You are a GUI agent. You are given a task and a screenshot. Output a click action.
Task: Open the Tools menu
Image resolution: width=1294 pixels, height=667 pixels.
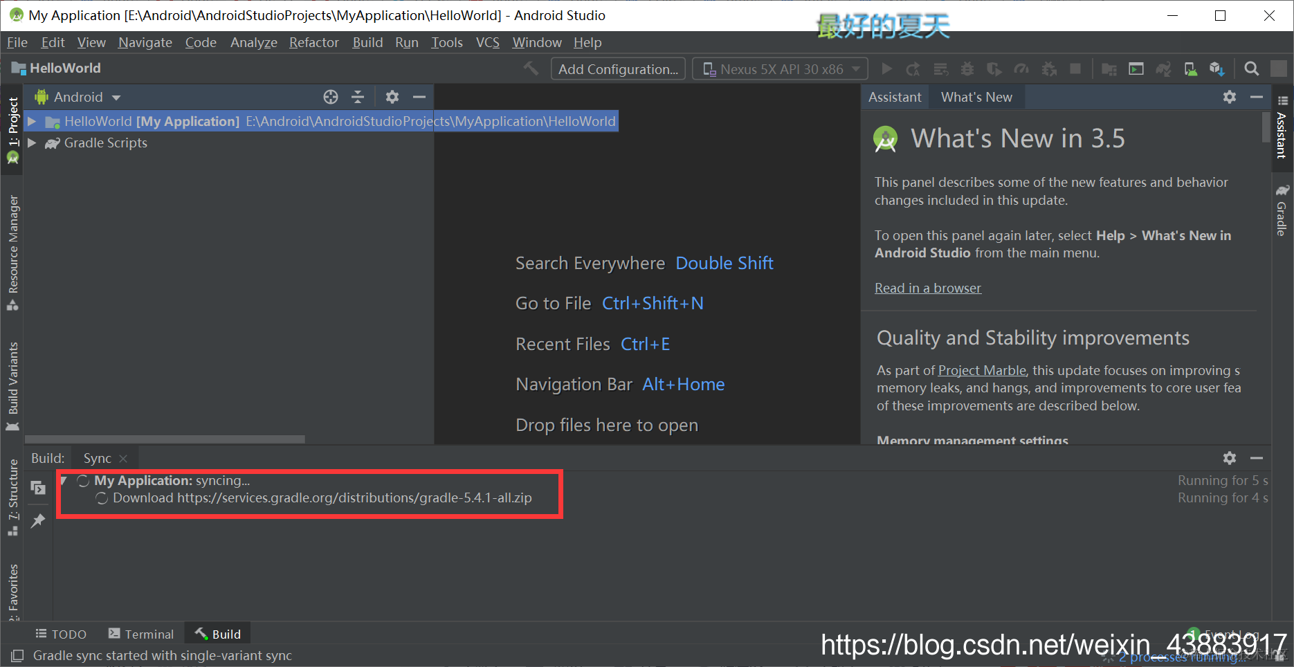447,42
